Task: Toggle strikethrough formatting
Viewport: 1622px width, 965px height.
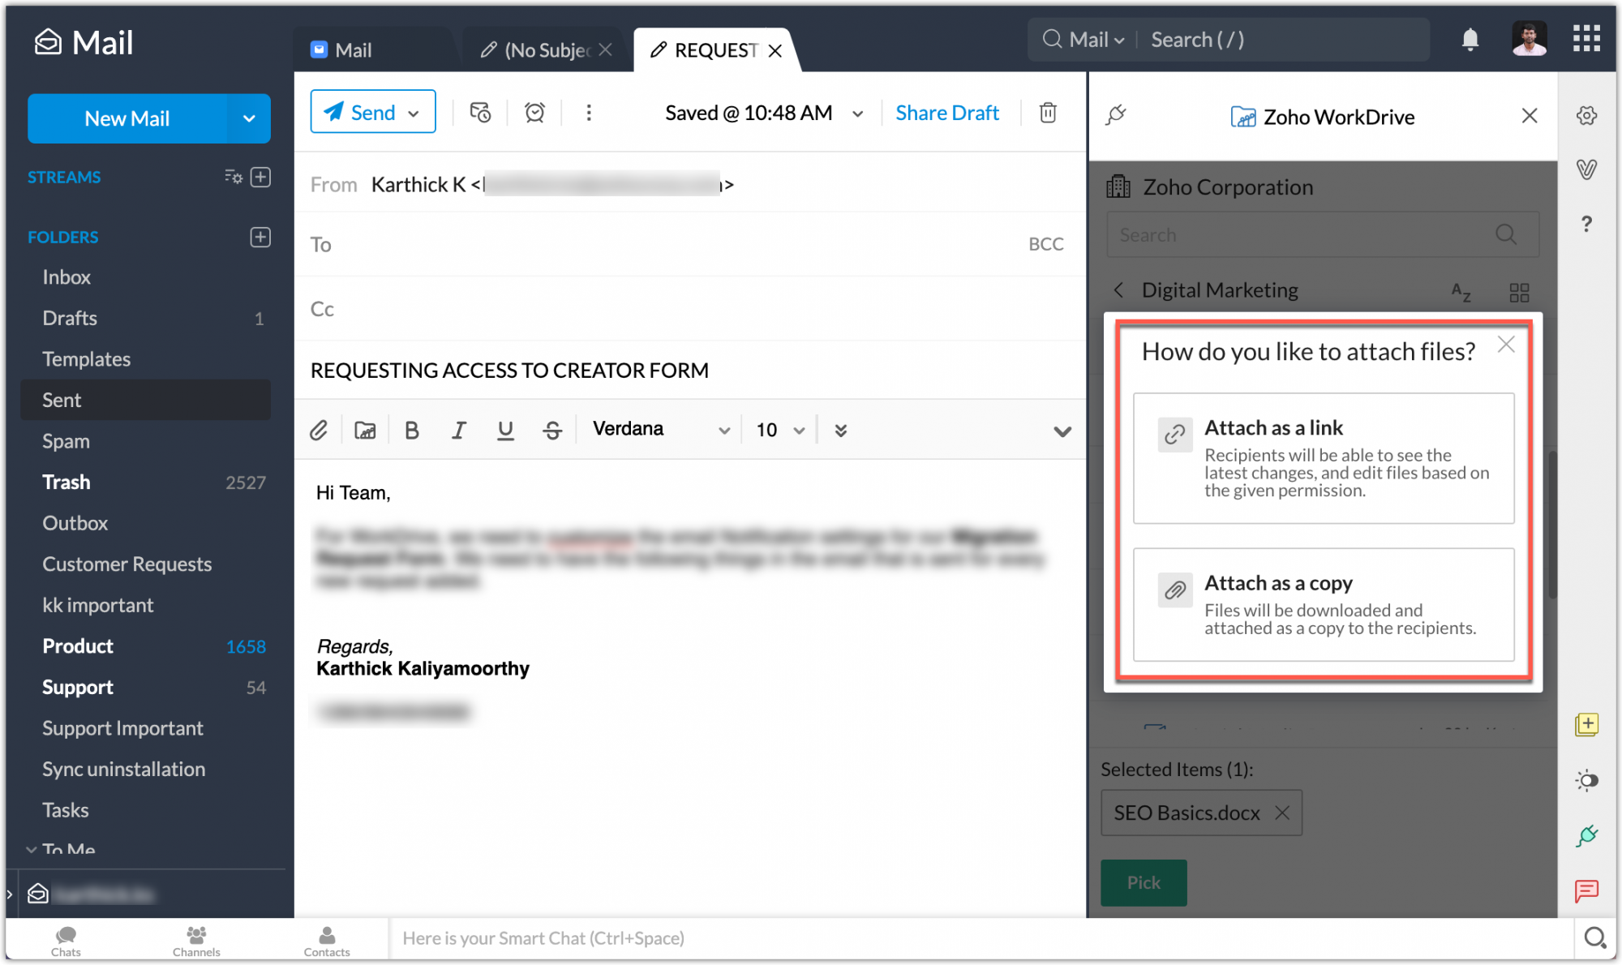Action: pos(552,430)
